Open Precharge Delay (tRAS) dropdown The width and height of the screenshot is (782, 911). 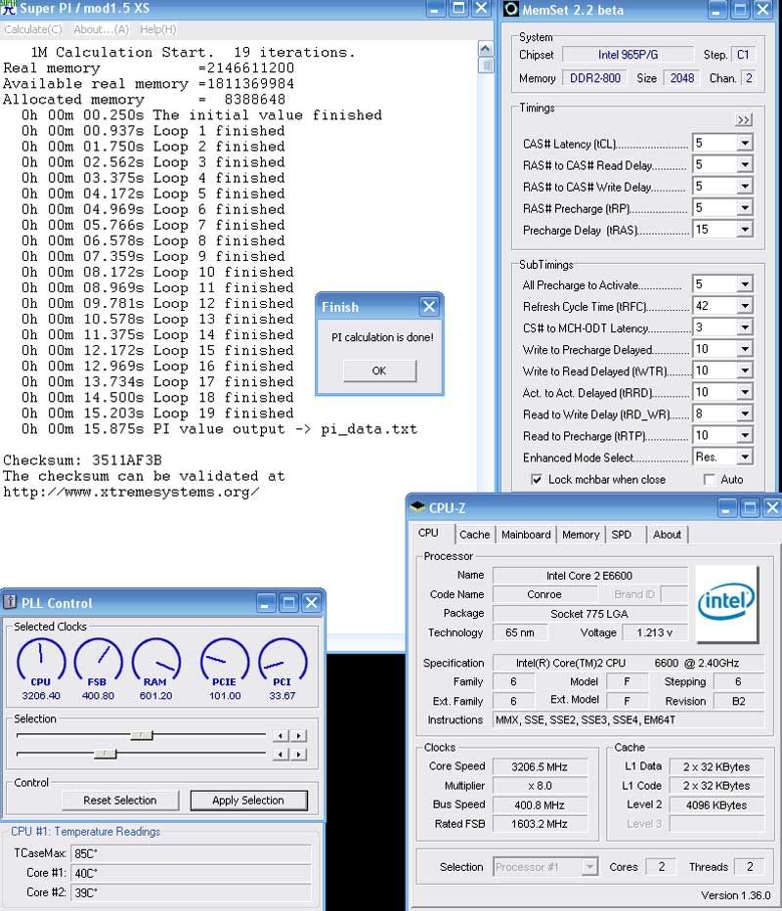745,230
